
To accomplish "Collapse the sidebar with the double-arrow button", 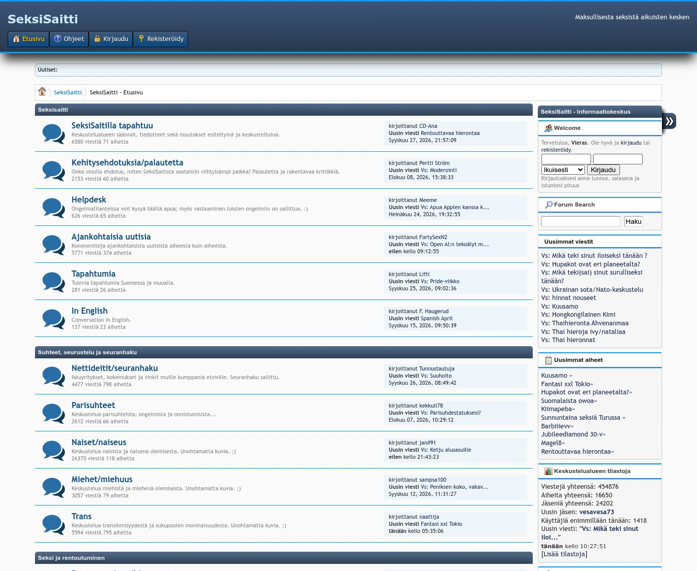I will click(669, 121).
